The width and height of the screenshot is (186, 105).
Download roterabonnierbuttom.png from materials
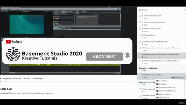click(x=167, y=91)
